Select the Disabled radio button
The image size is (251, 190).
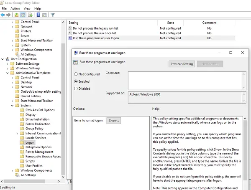click(76, 89)
